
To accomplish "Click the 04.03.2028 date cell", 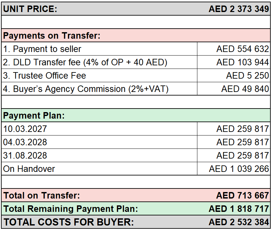I will [x=99, y=142].
